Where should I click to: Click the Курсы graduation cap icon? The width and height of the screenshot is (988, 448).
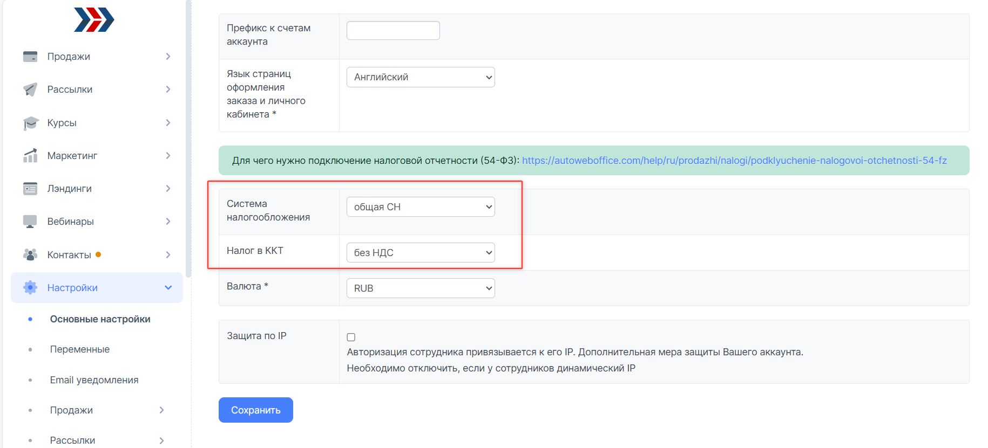(x=31, y=123)
